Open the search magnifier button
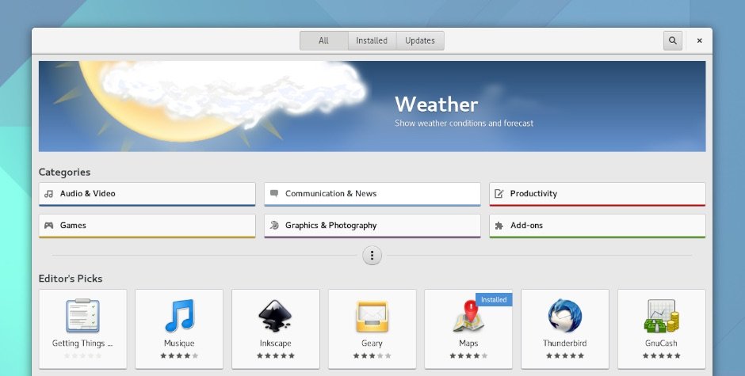The height and width of the screenshot is (376, 745). pyautogui.click(x=672, y=41)
